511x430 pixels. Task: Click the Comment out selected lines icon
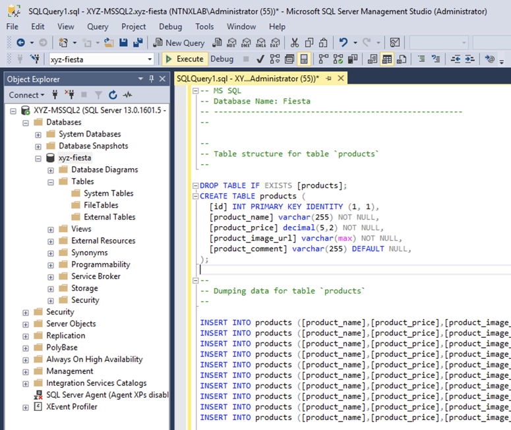click(x=421, y=59)
